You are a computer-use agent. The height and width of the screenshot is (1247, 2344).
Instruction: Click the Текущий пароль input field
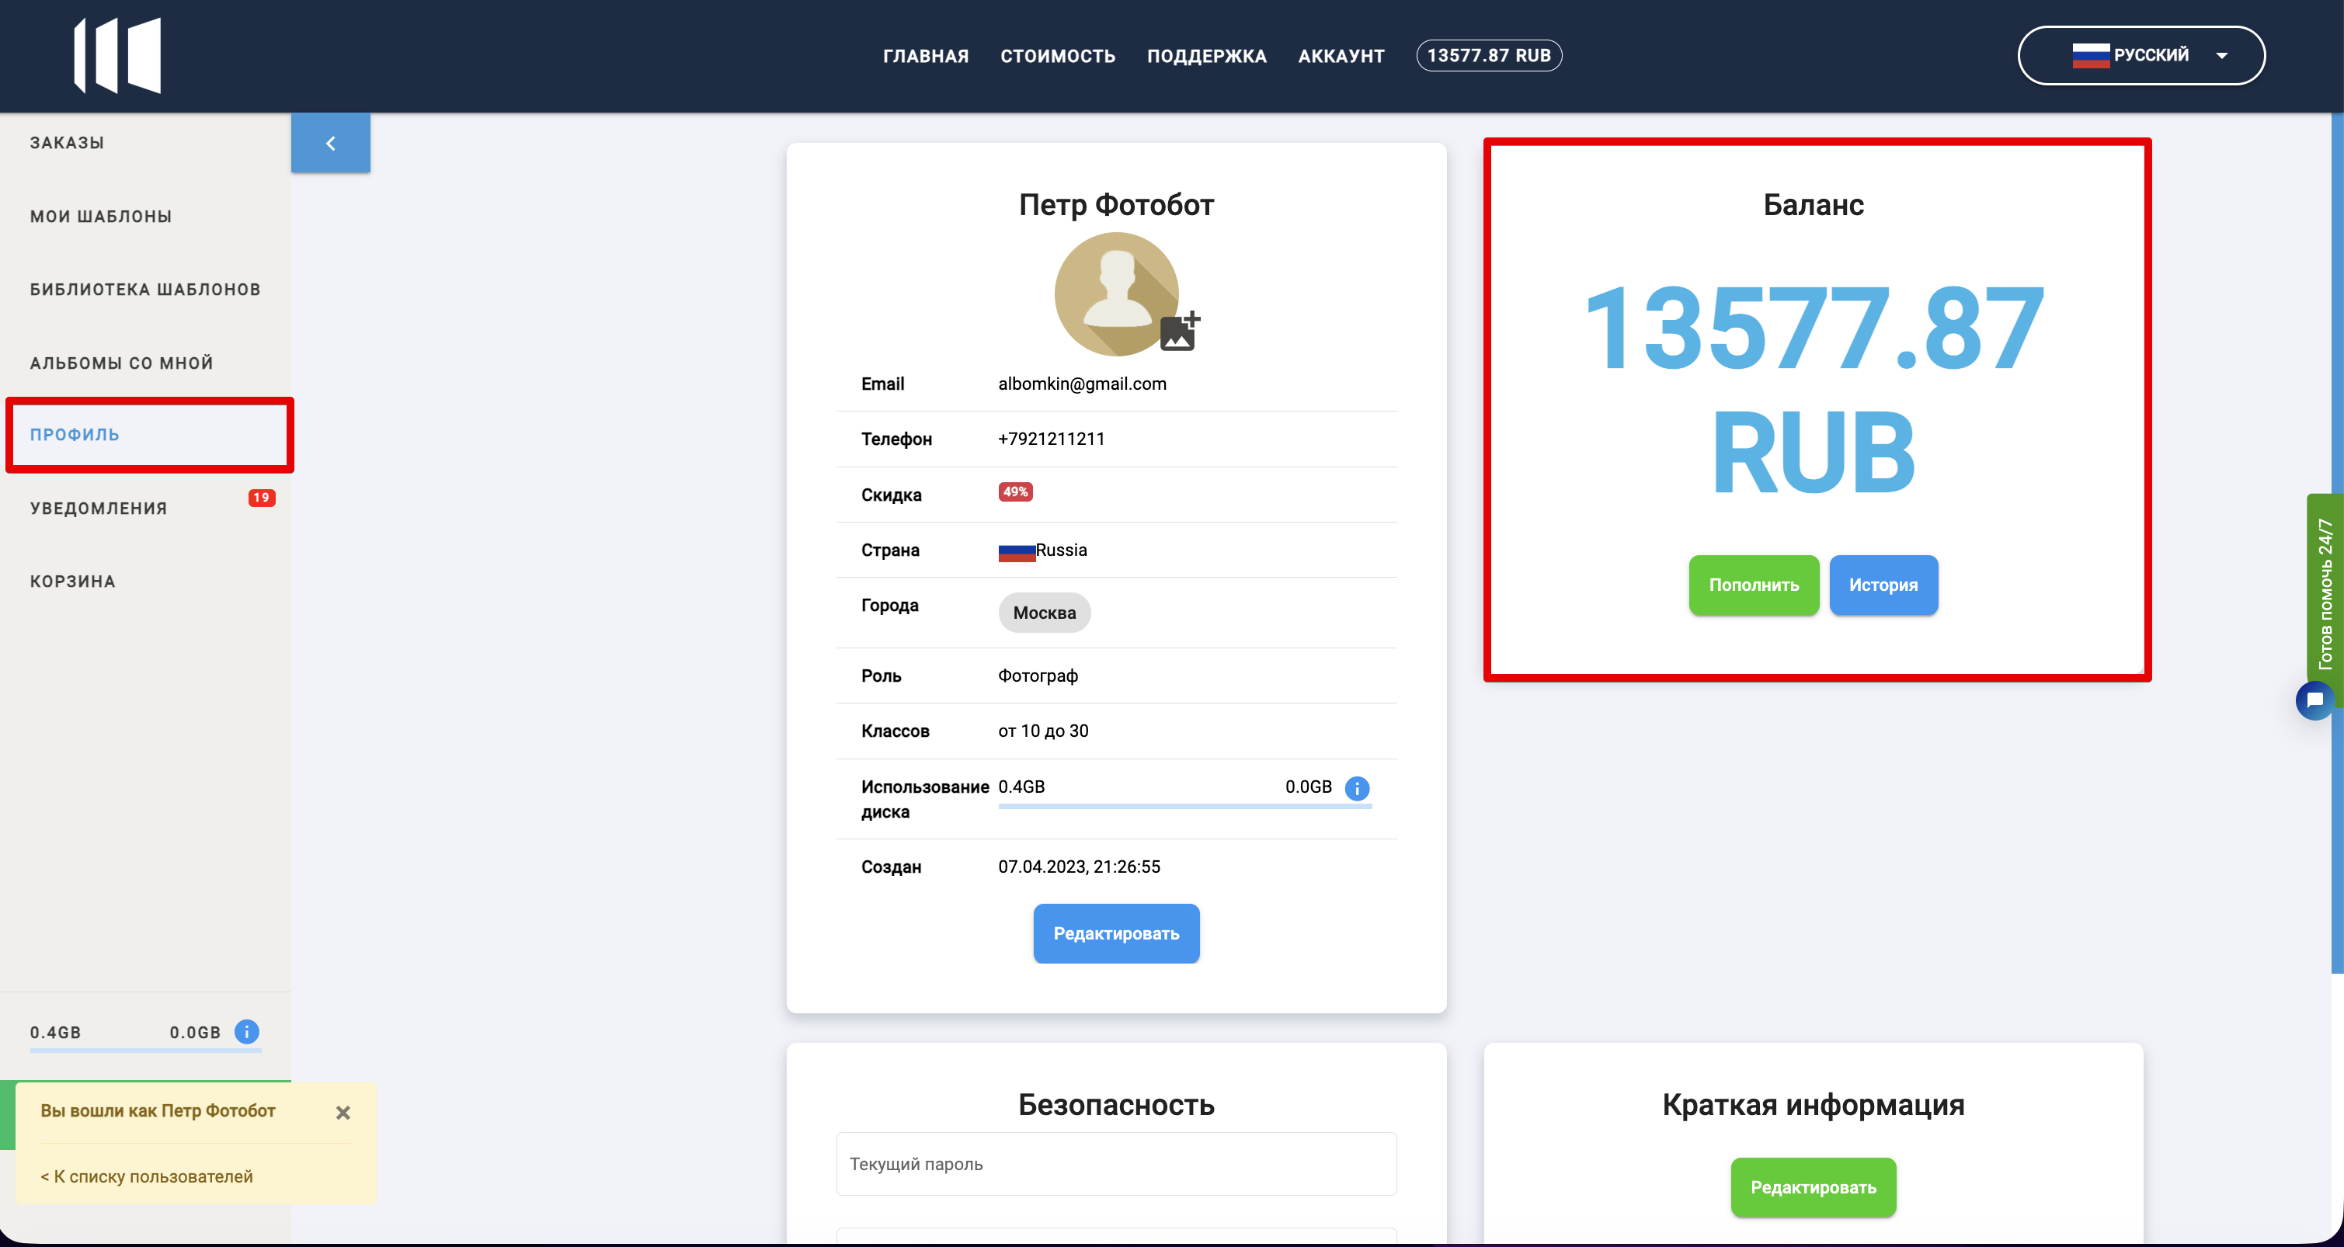point(1115,1164)
